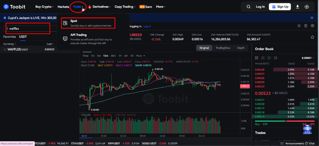Open the chatbot assistant robot icon
This screenshot has height=146, width=319.
click(x=306, y=130)
